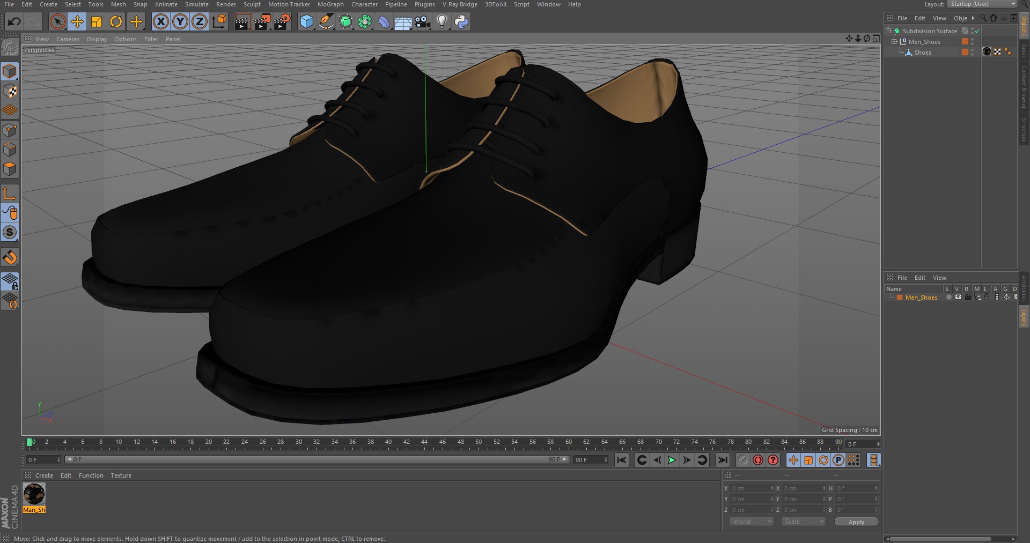The width and height of the screenshot is (1030, 543).
Task: Open the Sculpt menu
Action: [x=252, y=4]
